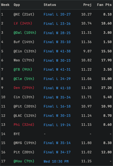Select the @LAC (12th) opponent

(25, 116)
